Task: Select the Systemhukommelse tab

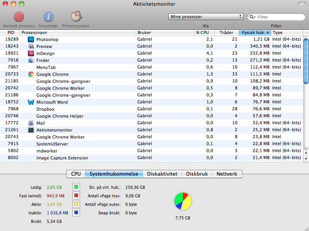Action: 114,174
